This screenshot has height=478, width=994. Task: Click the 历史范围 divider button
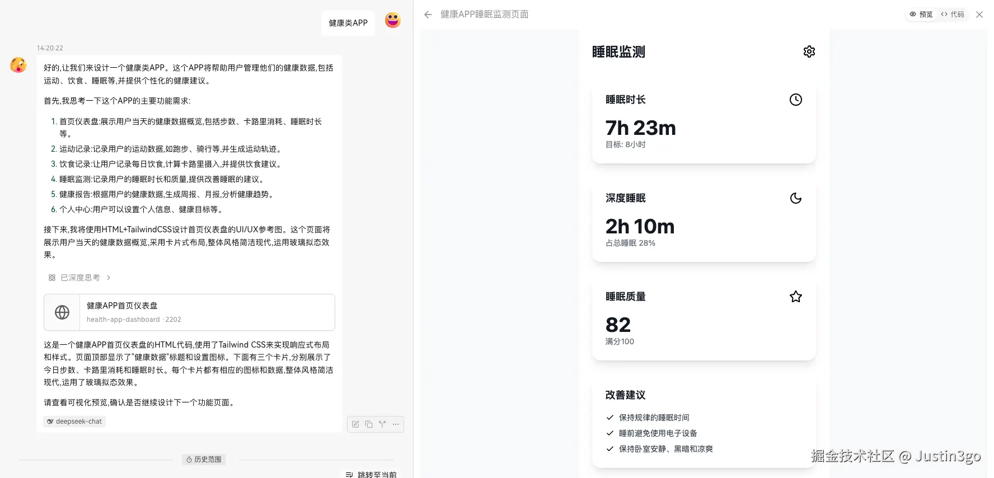click(204, 460)
